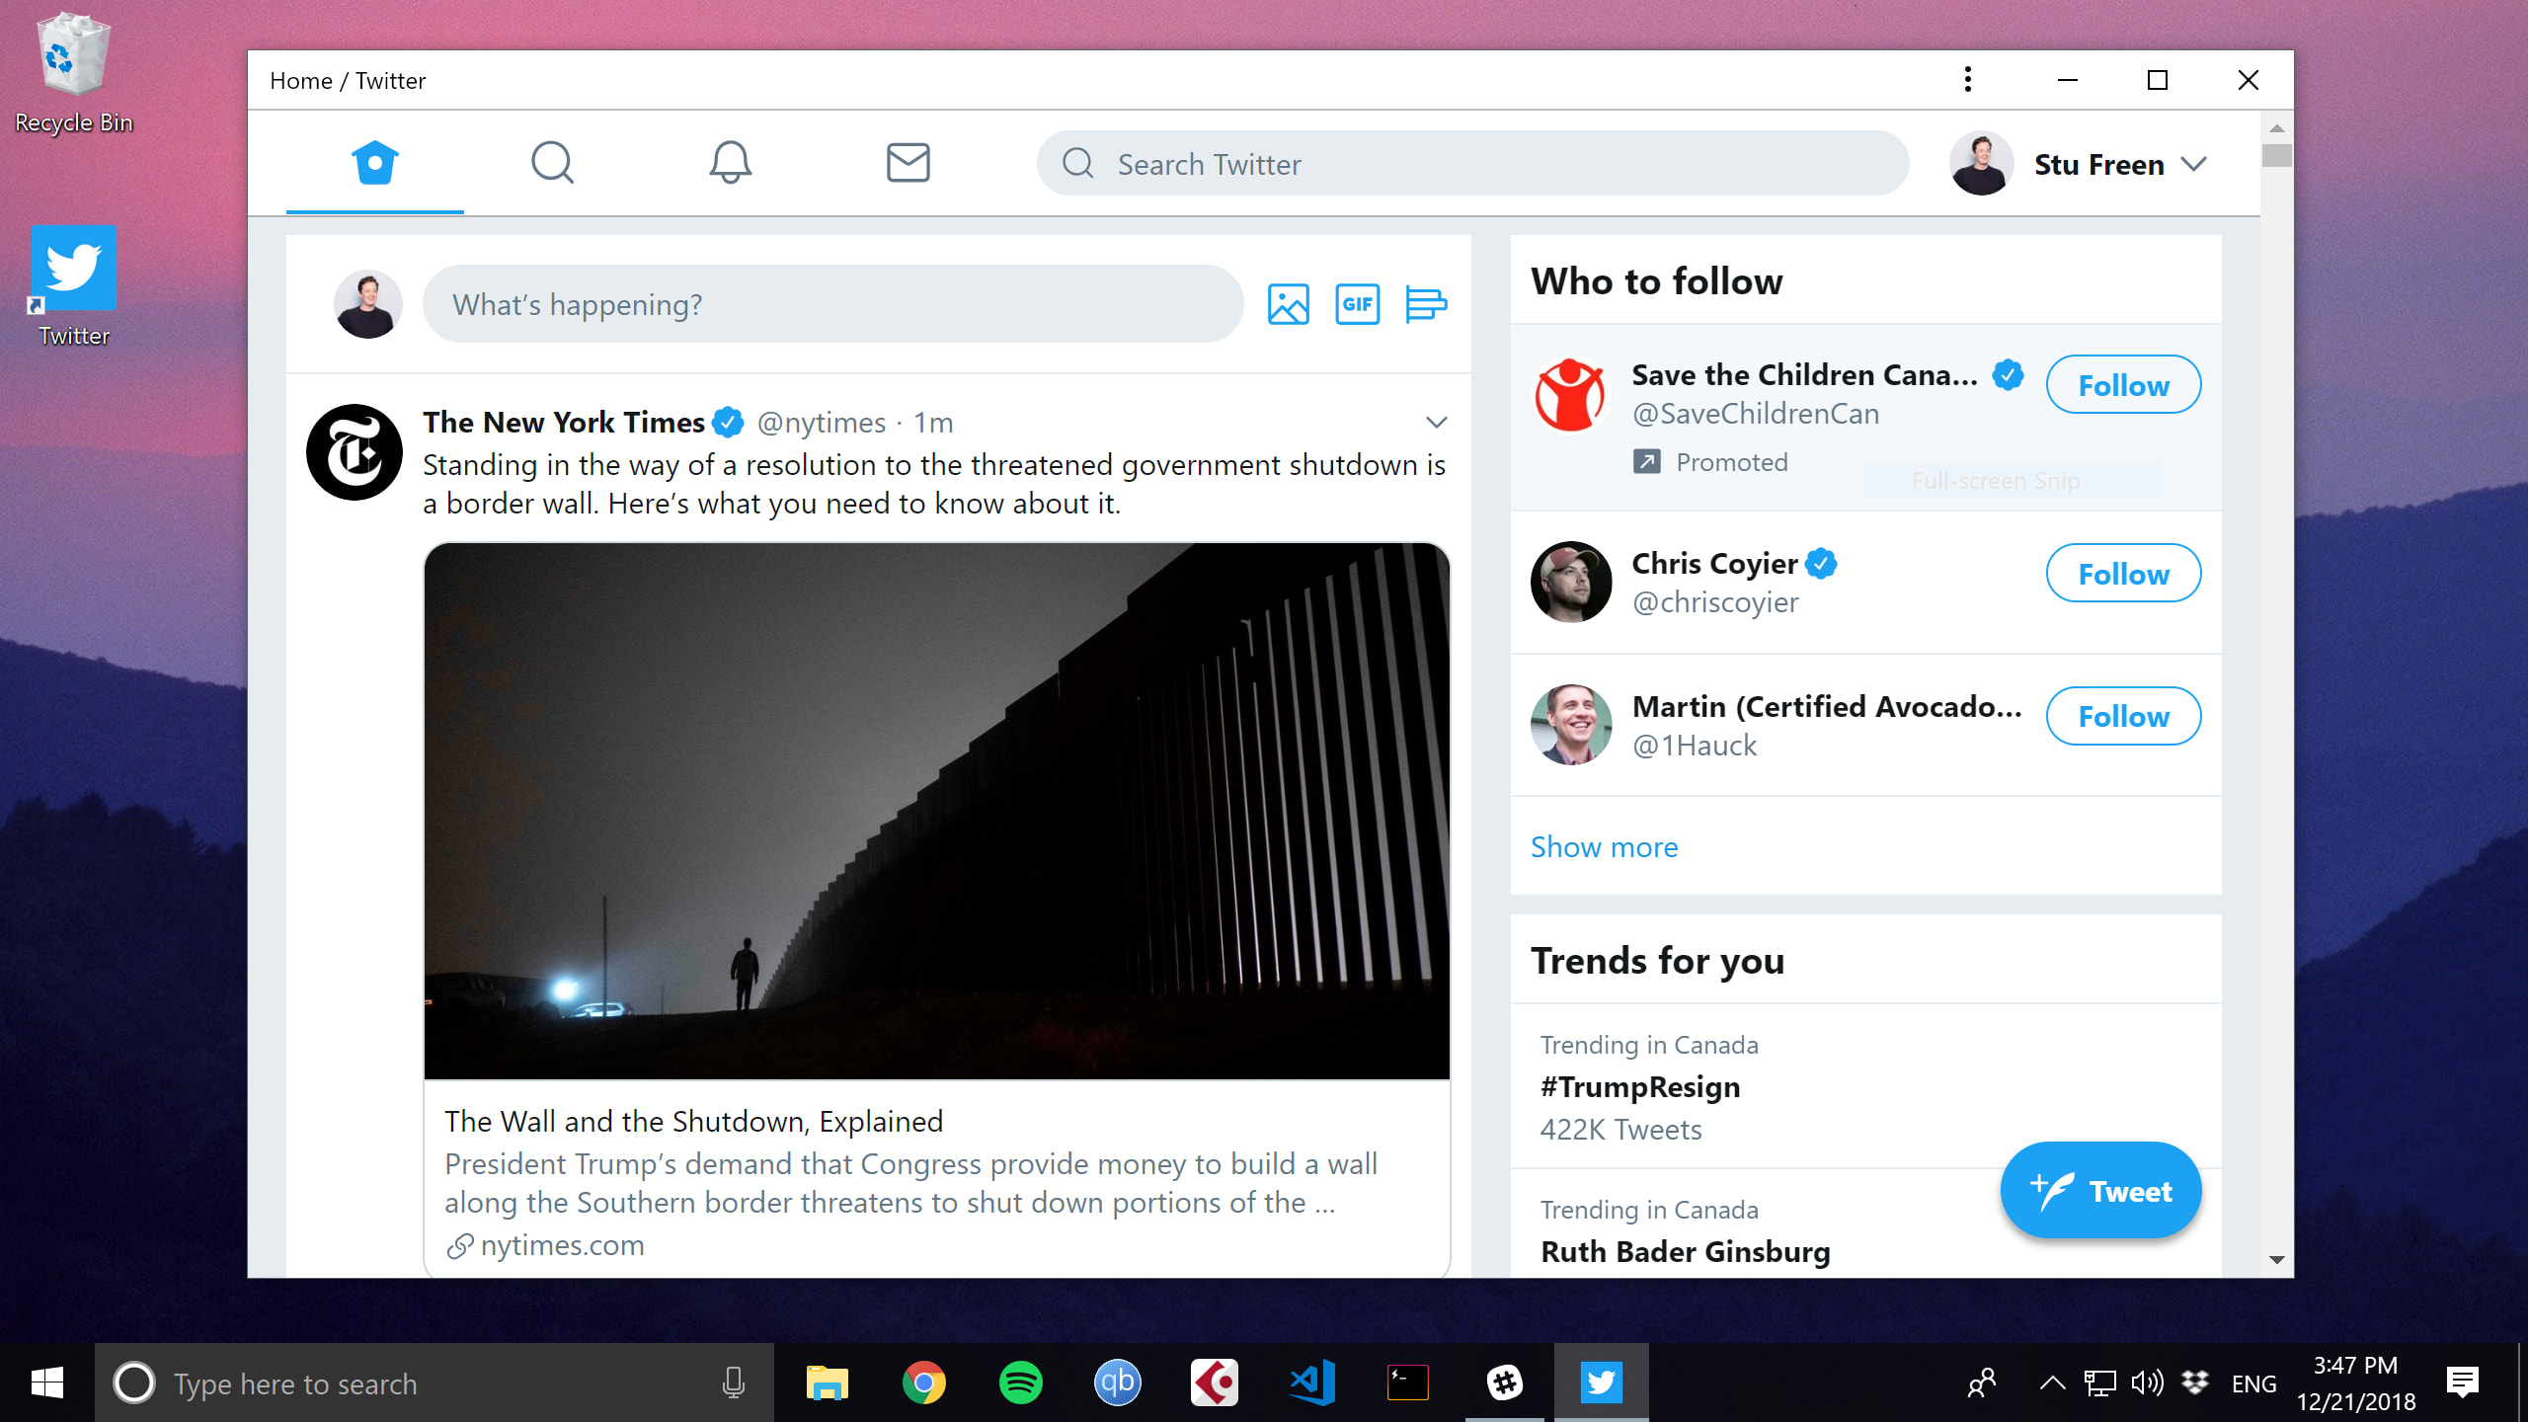Click the What's happening compose box
This screenshot has width=2528, height=1422.
coord(832,304)
